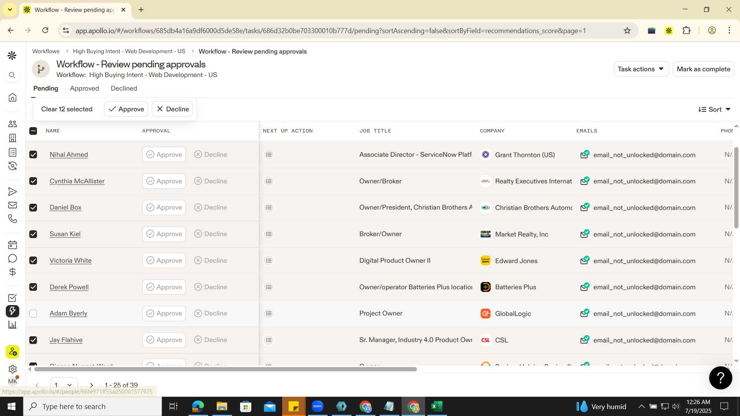Go to the next results page arrow
740x416 pixels.
click(x=91, y=385)
